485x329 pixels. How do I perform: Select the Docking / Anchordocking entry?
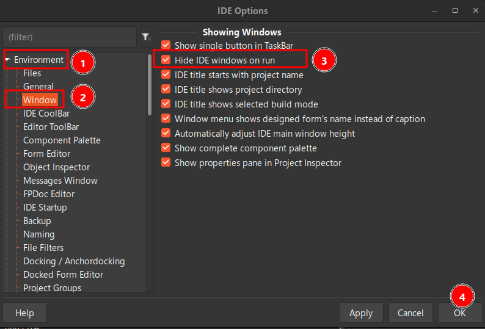tap(74, 261)
